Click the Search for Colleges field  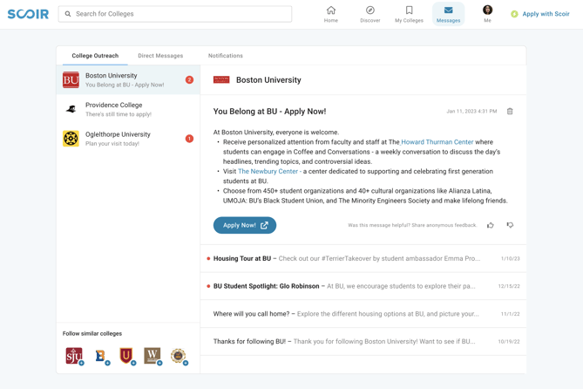pos(175,14)
